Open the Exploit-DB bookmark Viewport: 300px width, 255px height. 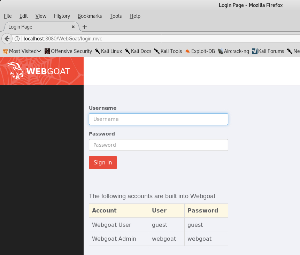(200, 51)
